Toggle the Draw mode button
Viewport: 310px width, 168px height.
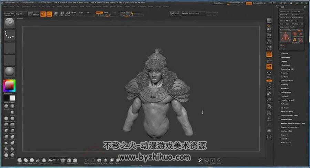(x=49, y=14)
